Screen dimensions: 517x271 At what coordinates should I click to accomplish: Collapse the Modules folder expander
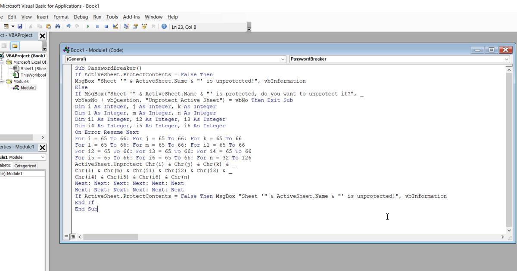2,81
